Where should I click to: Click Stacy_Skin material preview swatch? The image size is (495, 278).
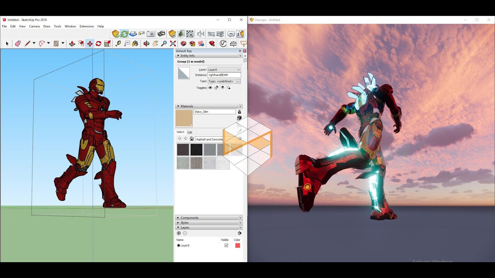pyautogui.click(x=184, y=118)
